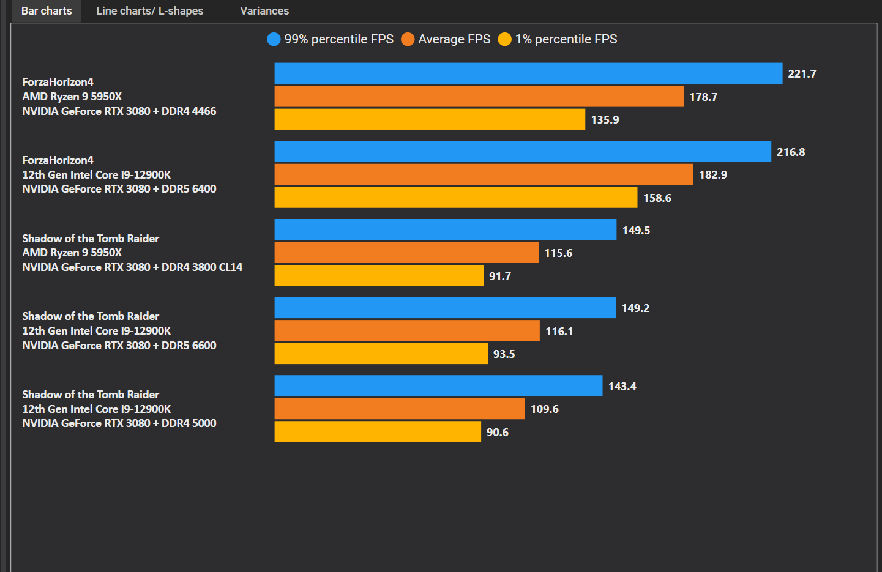Click the 221.7 value label
The image size is (882, 572).
(802, 74)
